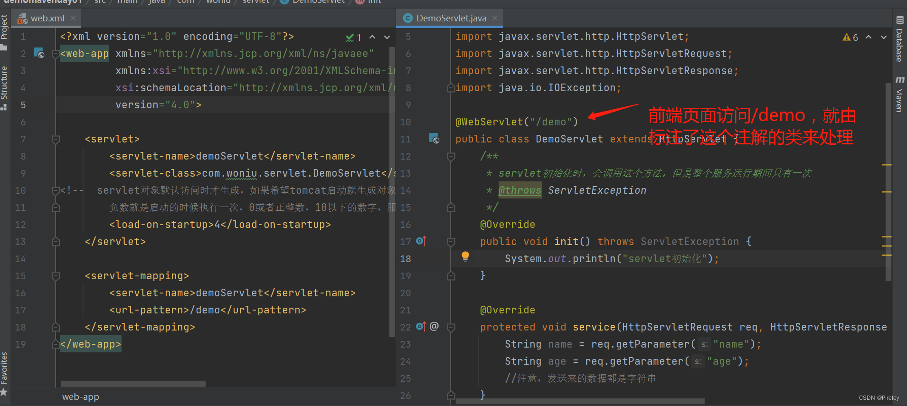Image resolution: width=907 pixels, height=406 pixels.
Task: Go to previous highlighted problem in DemoServlet.java
Action: (x=869, y=37)
